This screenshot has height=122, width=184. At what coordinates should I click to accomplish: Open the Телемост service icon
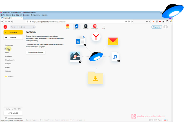pyautogui.click(x=86, y=27)
